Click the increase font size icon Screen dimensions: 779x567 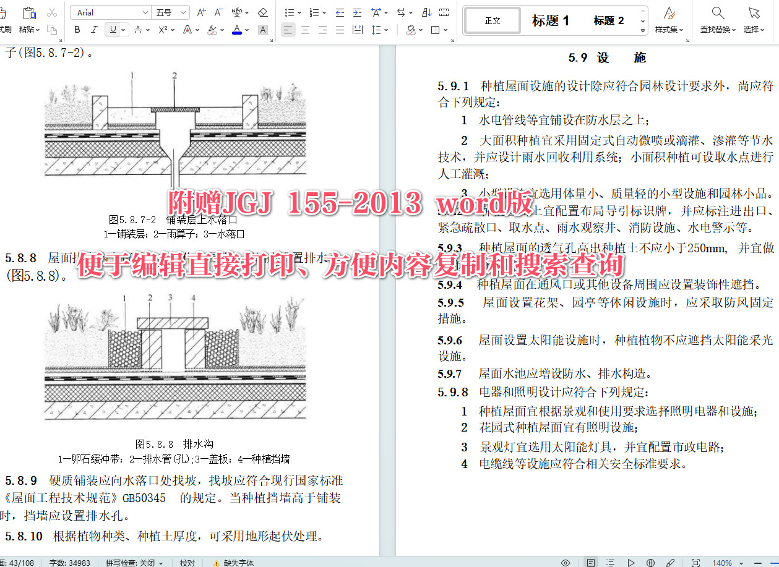[201, 12]
